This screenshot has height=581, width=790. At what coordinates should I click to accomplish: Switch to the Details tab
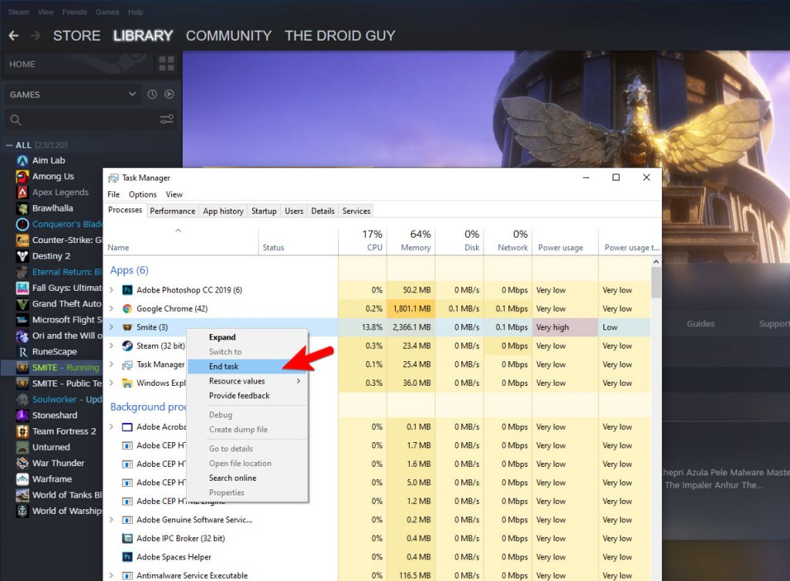pyautogui.click(x=323, y=211)
